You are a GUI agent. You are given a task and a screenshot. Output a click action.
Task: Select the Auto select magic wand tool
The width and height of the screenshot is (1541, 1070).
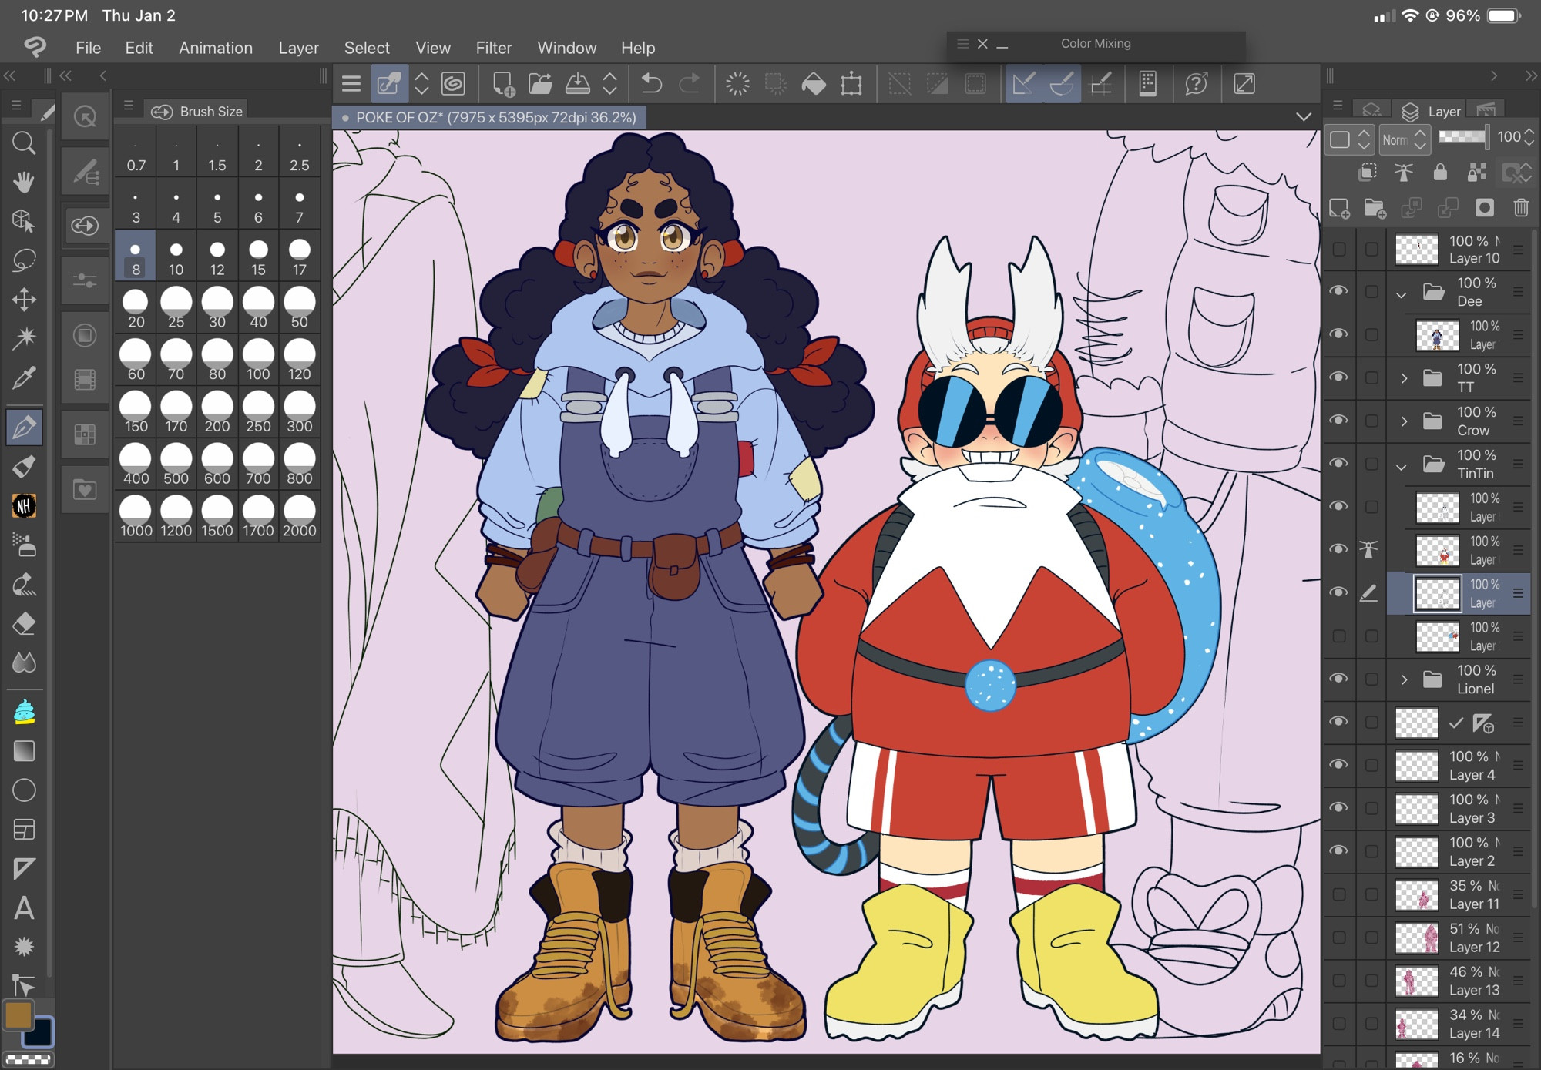point(24,337)
